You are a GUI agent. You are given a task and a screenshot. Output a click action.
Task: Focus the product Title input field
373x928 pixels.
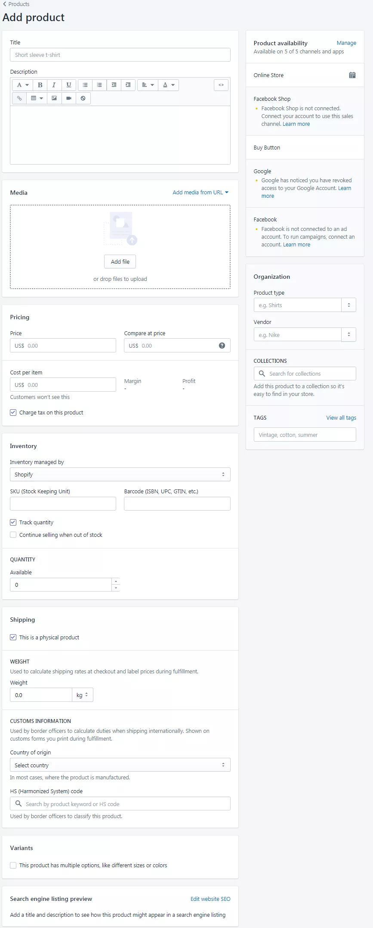point(120,55)
